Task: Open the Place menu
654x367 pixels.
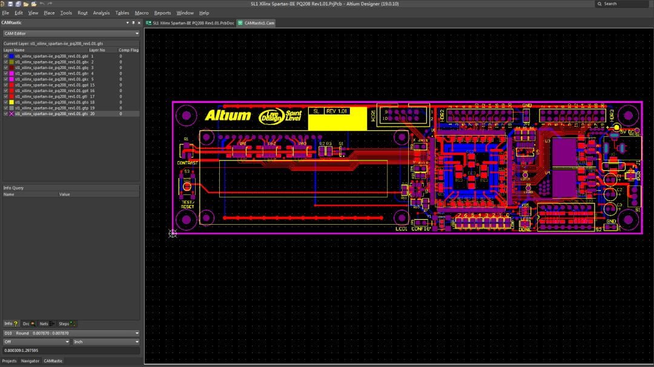Action: click(49, 13)
